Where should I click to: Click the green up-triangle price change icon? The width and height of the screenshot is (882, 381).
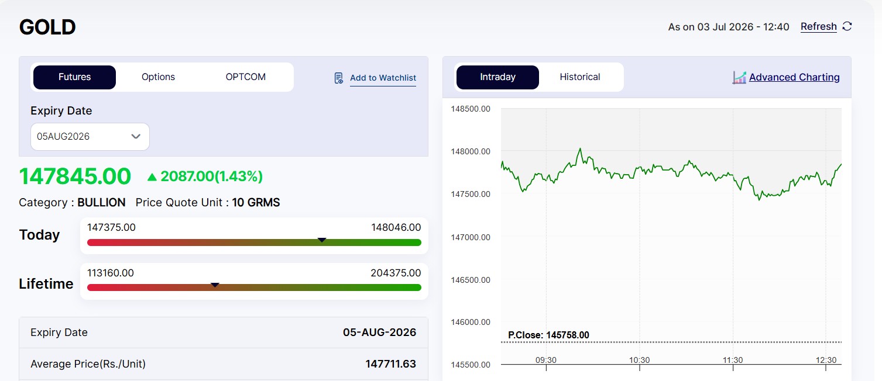152,176
